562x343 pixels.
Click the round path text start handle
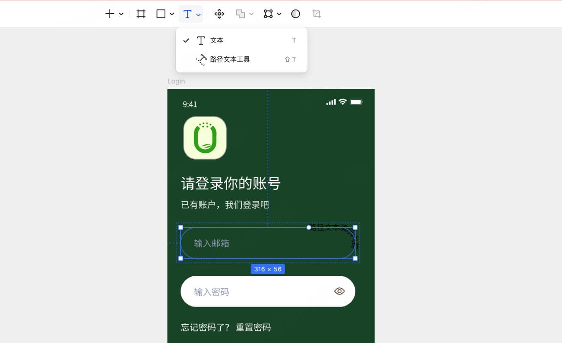(309, 227)
